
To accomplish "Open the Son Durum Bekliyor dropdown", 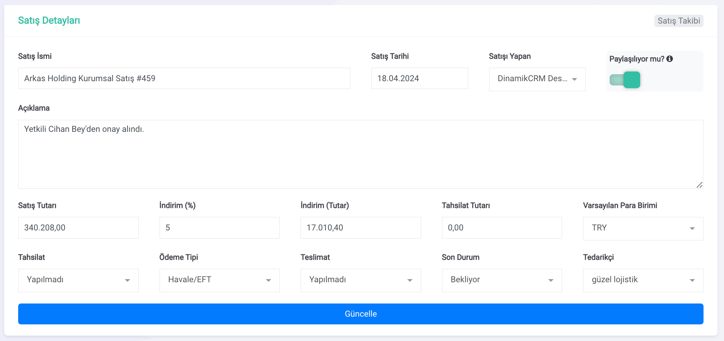I will [x=502, y=280].
